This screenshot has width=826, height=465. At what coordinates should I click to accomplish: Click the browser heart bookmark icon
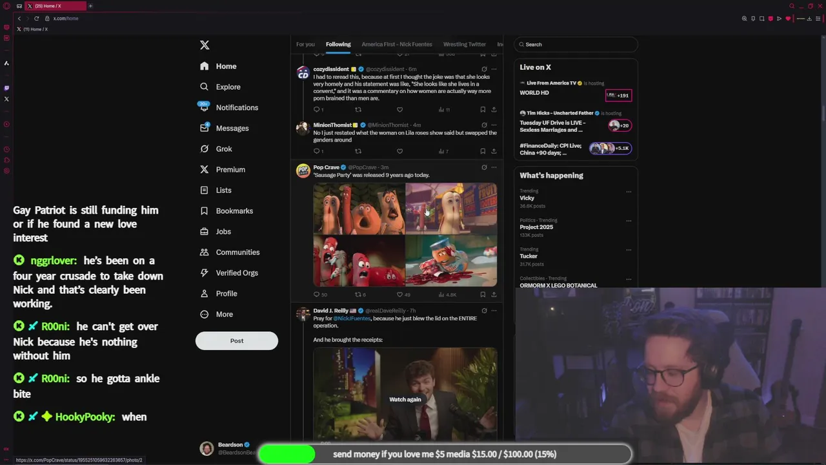click(787, 18)
